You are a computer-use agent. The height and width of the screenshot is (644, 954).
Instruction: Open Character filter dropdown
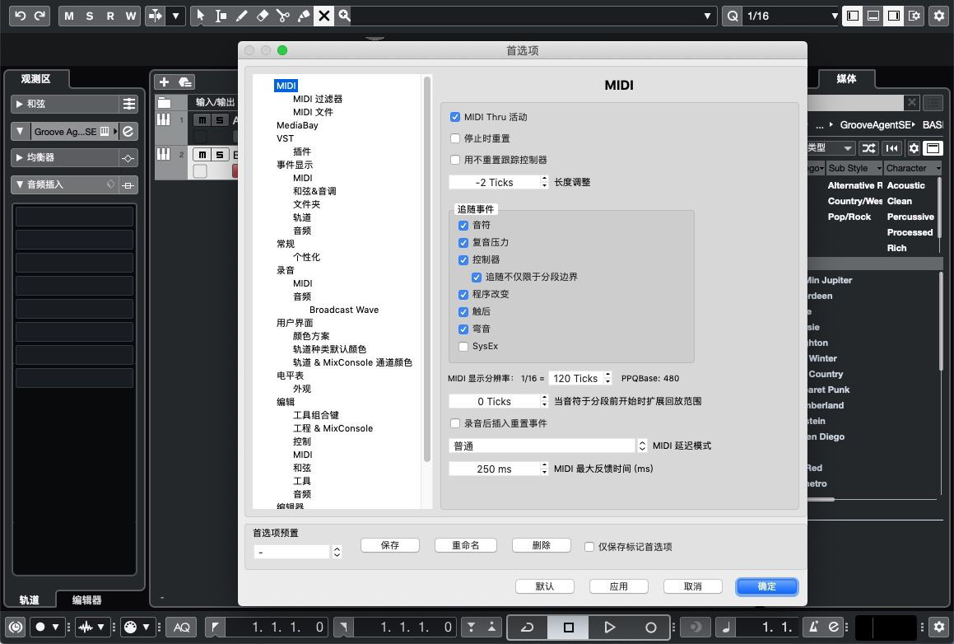click(913, 168)
